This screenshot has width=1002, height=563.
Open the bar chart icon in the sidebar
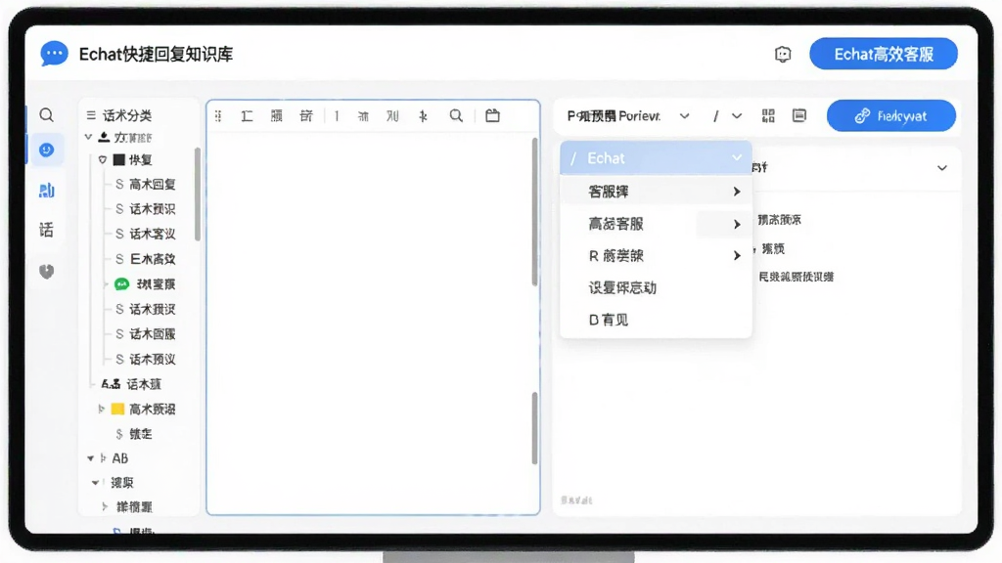tap(46, 191)
